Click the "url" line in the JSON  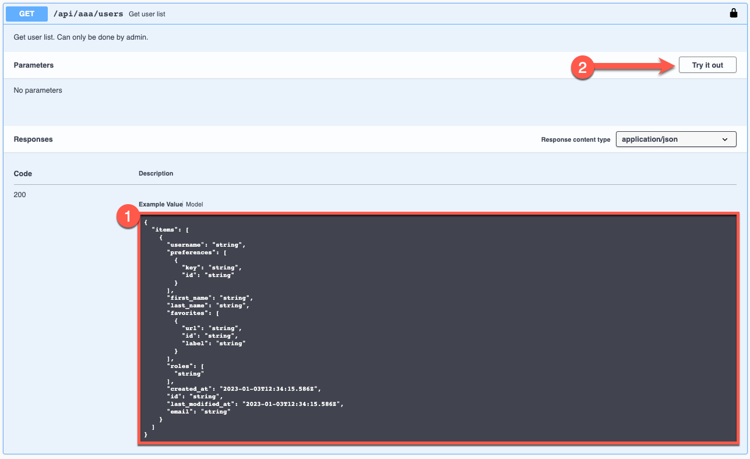pyautogui.click(x=212, y=328)
